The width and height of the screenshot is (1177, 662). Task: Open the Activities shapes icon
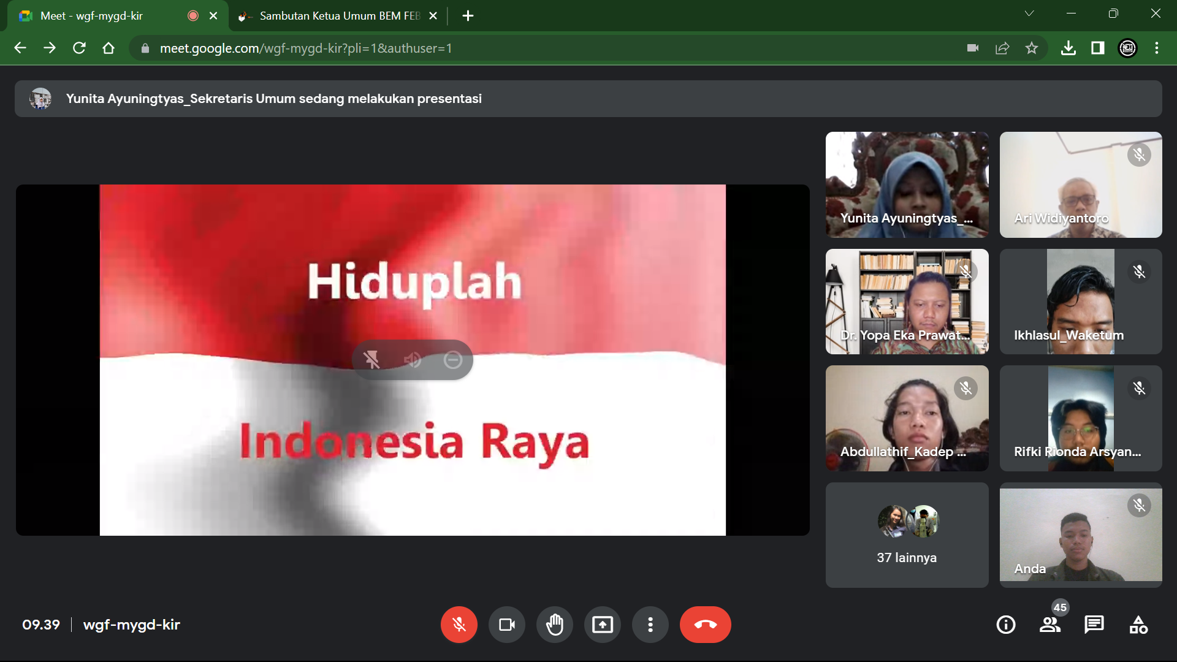[x=1138, y=625]
